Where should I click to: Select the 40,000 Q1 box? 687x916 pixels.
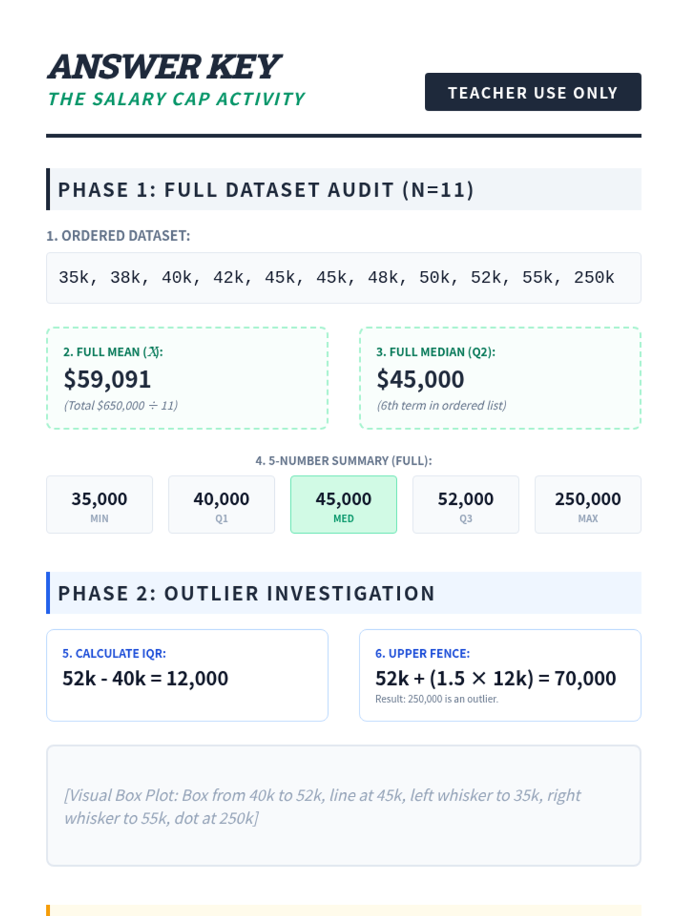click(222, 504)
